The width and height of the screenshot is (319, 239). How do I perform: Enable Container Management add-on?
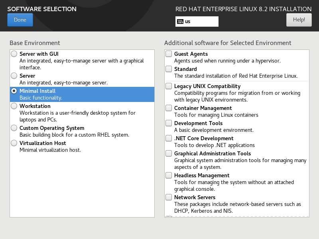[x=169, y=108]
